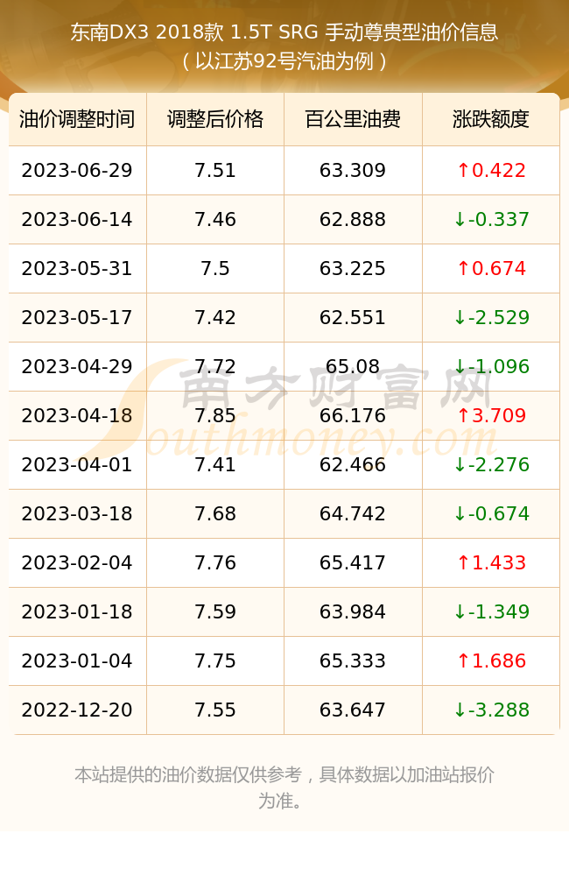Click the green down-arrow -3.288 value

point(491,710)
